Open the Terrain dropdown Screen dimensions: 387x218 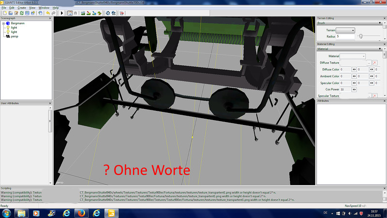(x=345, y=30)
